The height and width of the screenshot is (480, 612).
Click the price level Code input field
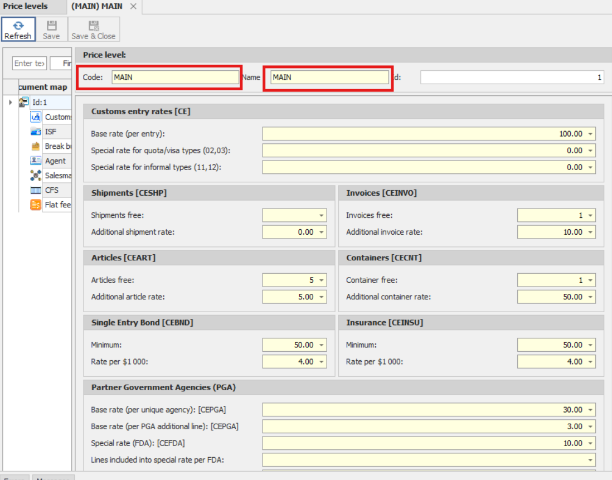click(x=175, y=77)
